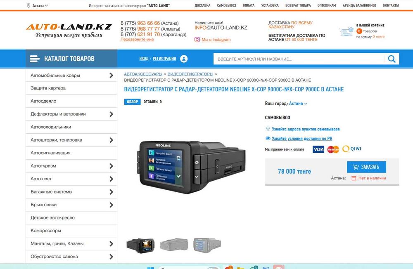413x269 pixels.
Task: Click the QIWI payment logo
Action: click(351, 149)
